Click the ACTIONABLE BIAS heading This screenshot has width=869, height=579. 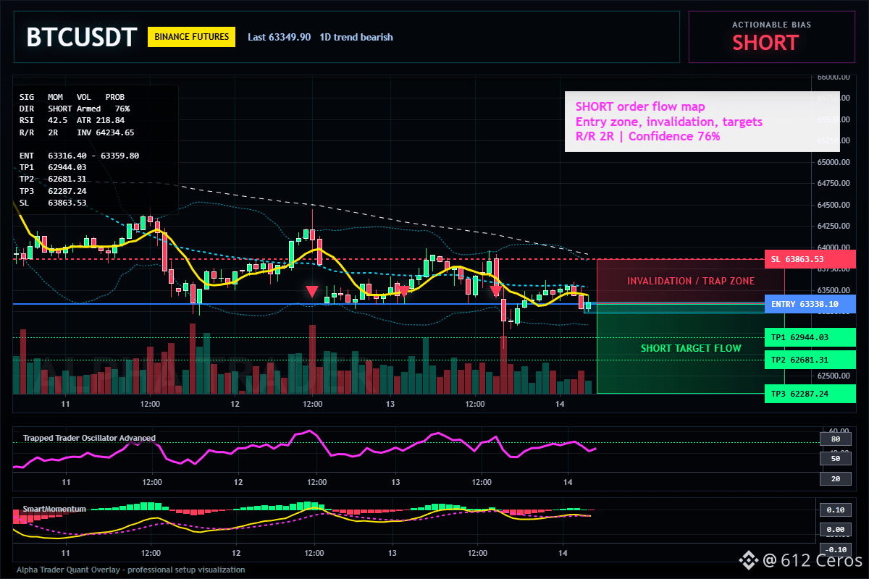(x=771, y=25)
